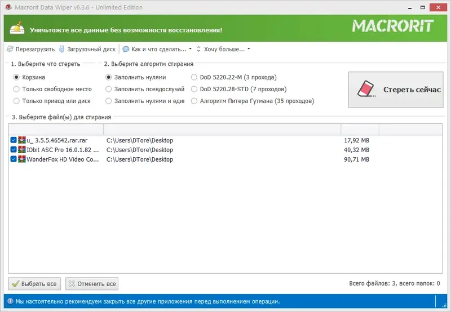This screenshot has height=312, width=451.
Task: Uncheck the u_ 3.5.5.46542.rar.rar file checkbox
Action: pyautogui.click(x=13, y=140)
